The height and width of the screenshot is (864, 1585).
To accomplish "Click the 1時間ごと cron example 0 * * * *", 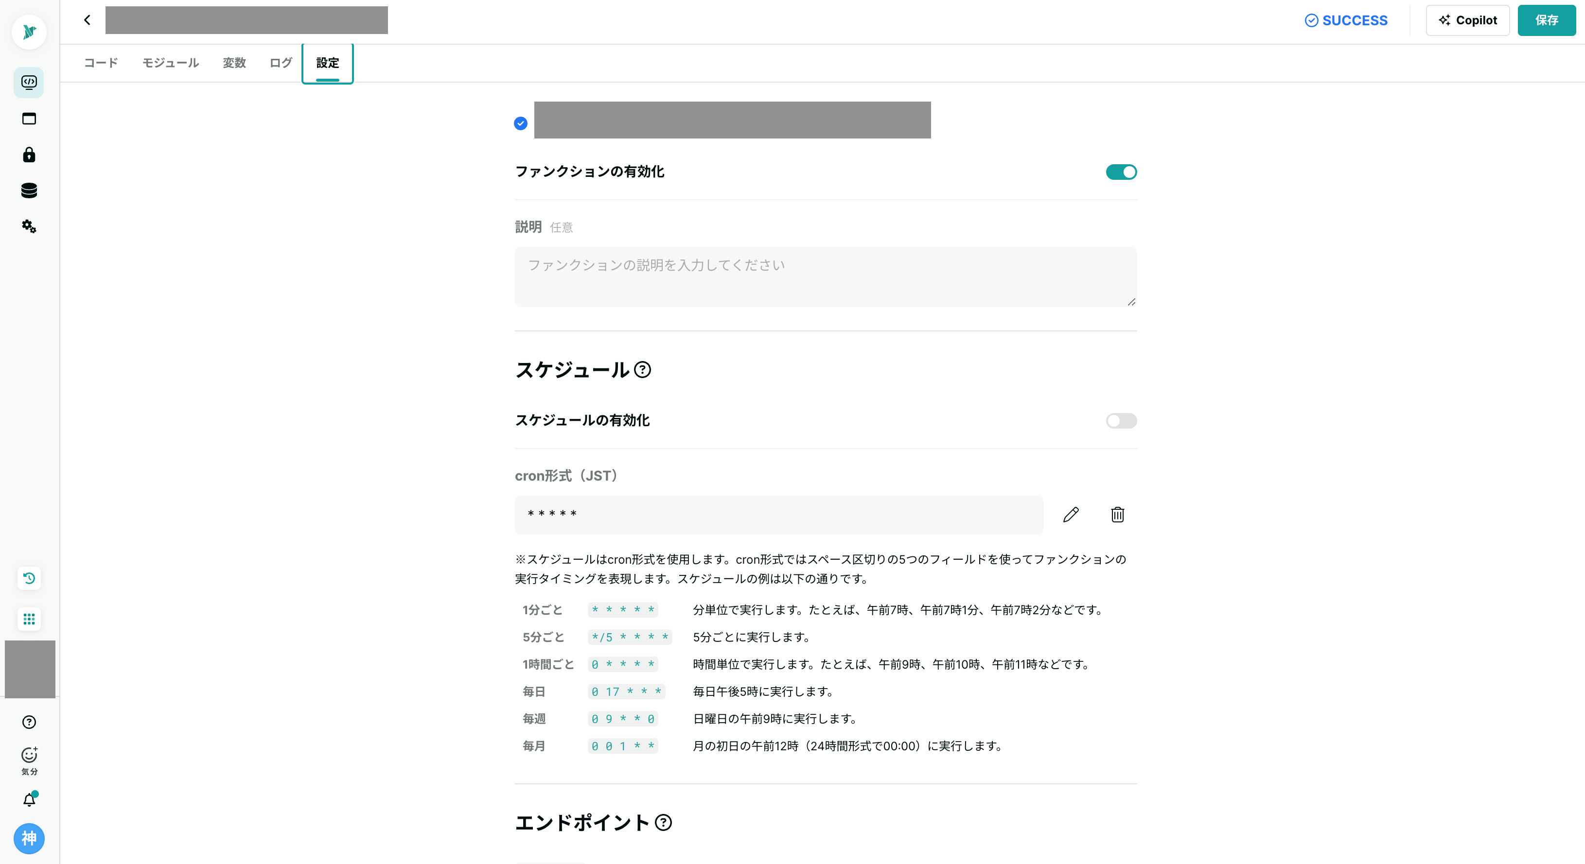I will point(623,664).
